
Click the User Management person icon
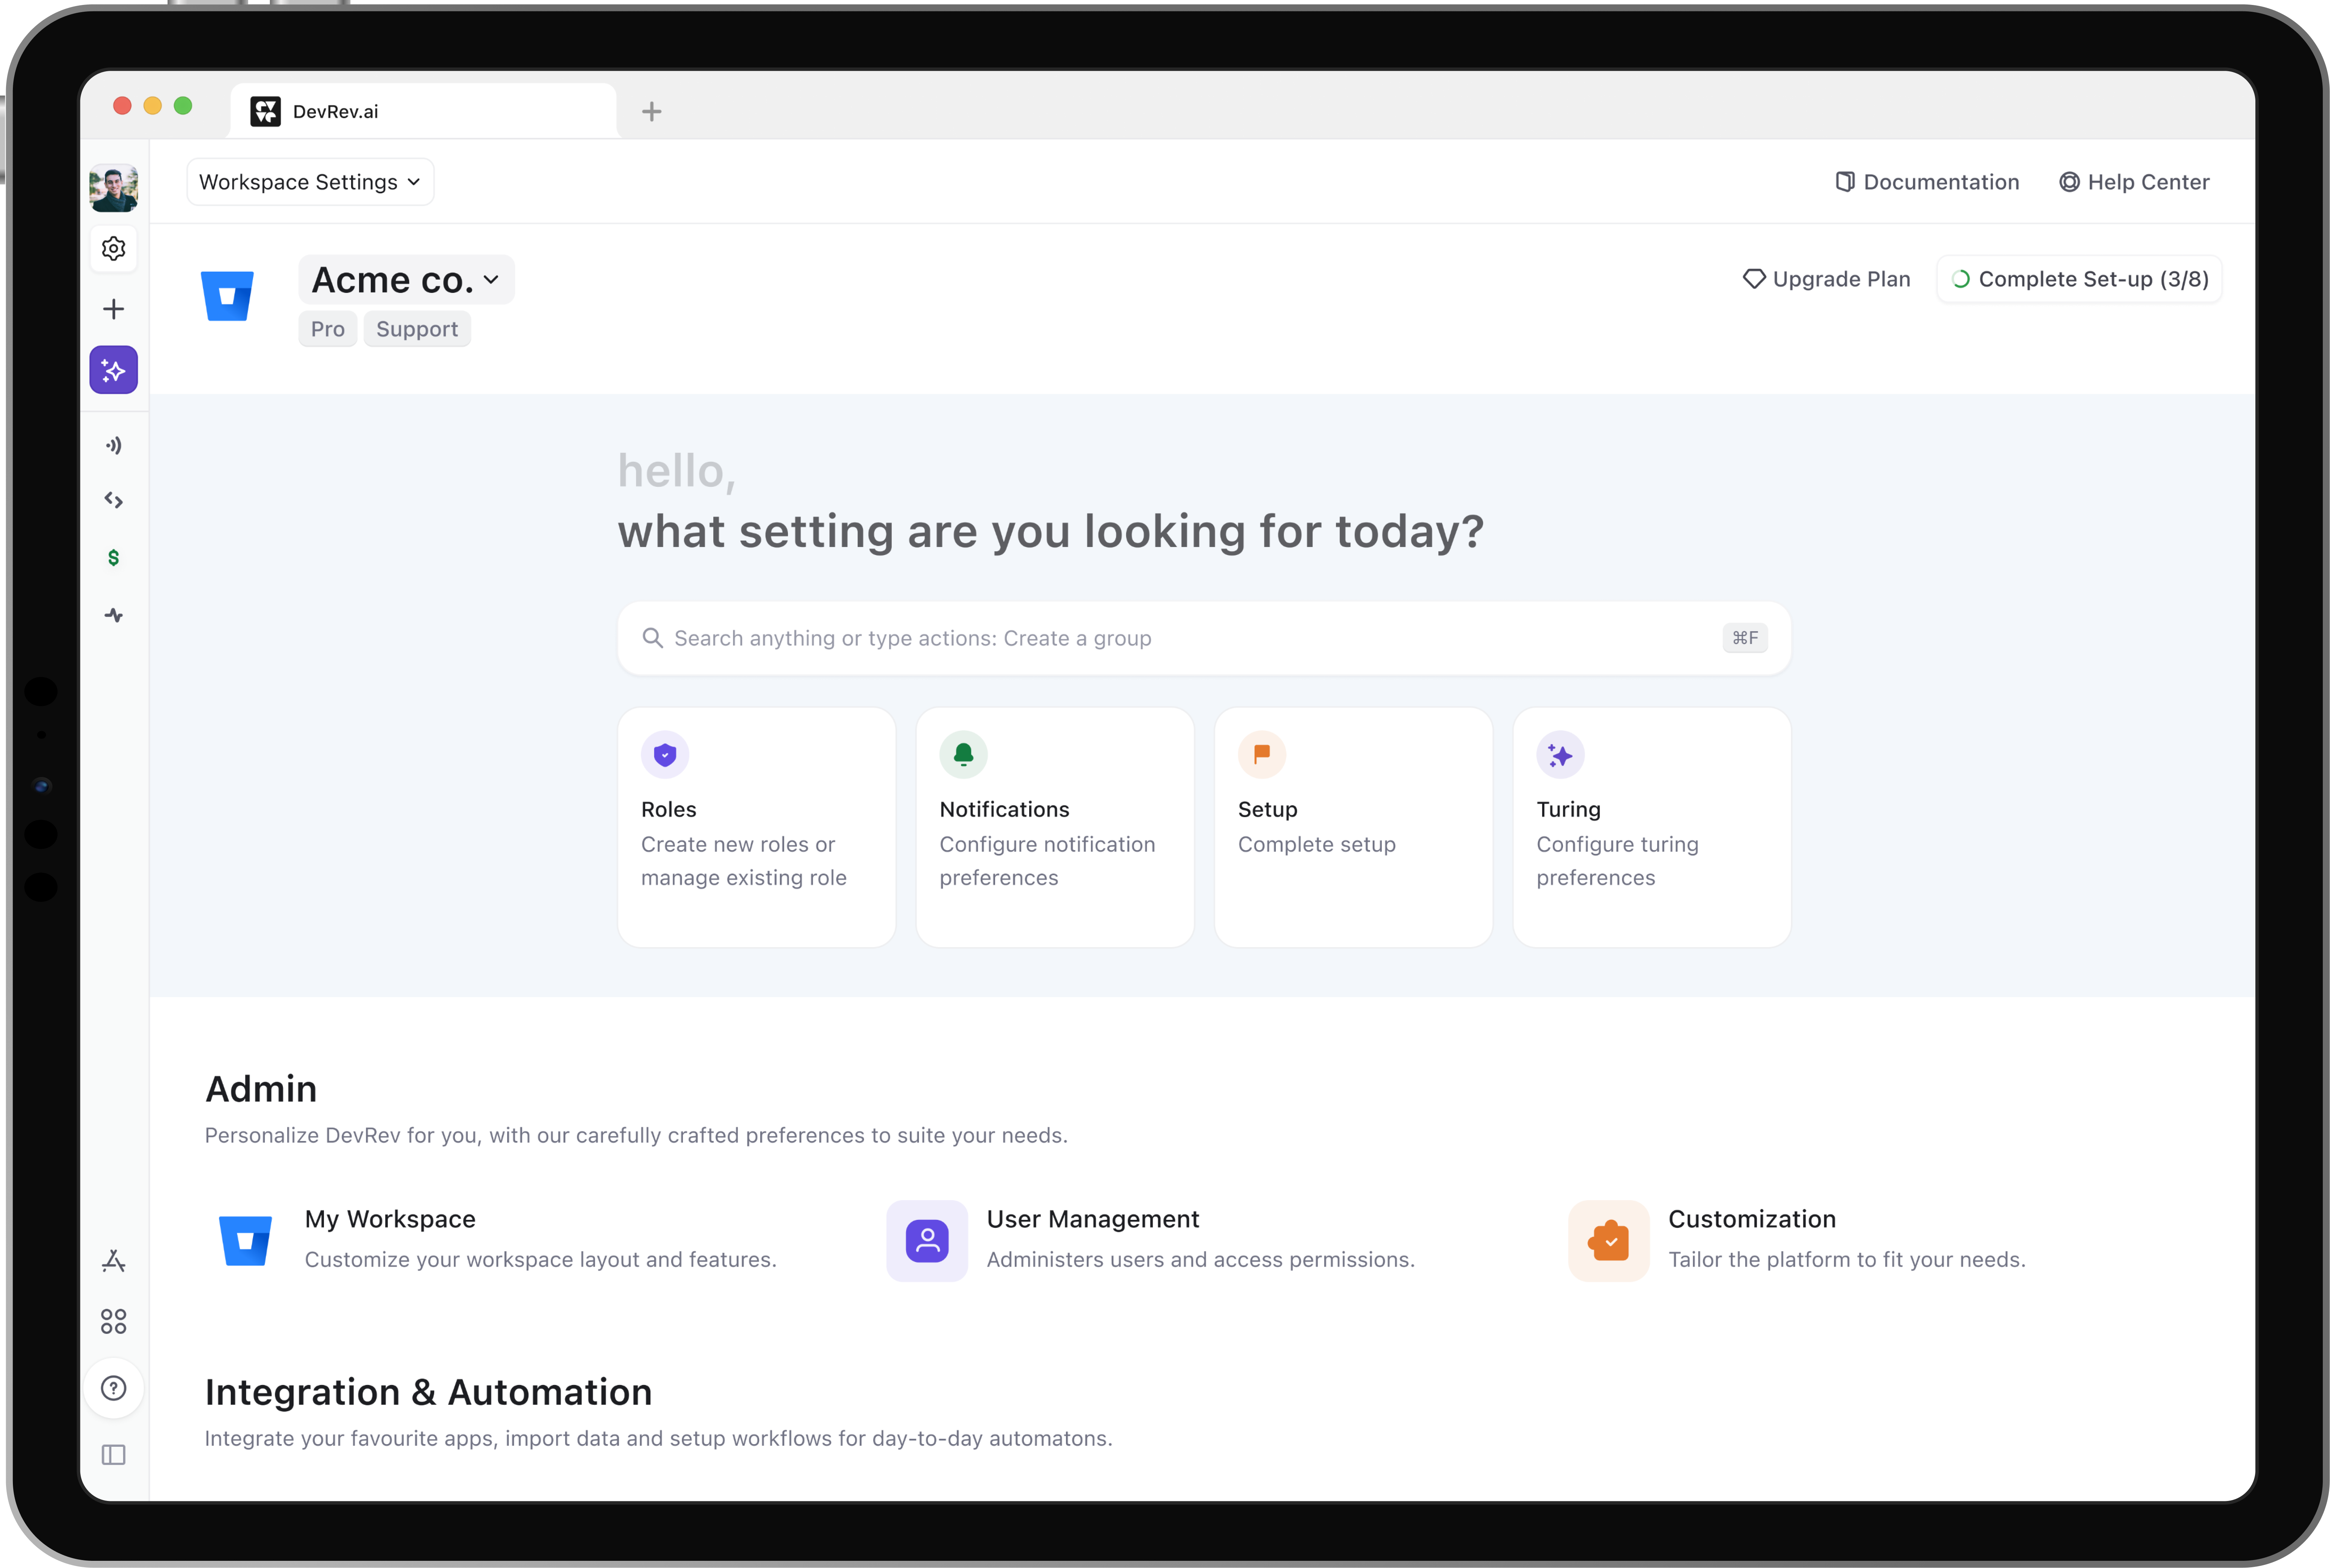point(927,1241)
